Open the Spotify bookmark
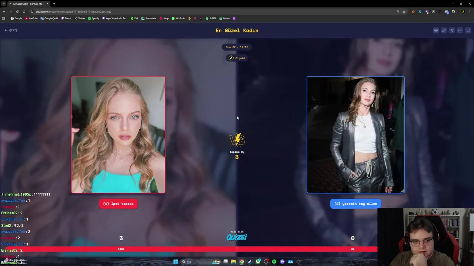Screen dimensions: 474x266 94,18
